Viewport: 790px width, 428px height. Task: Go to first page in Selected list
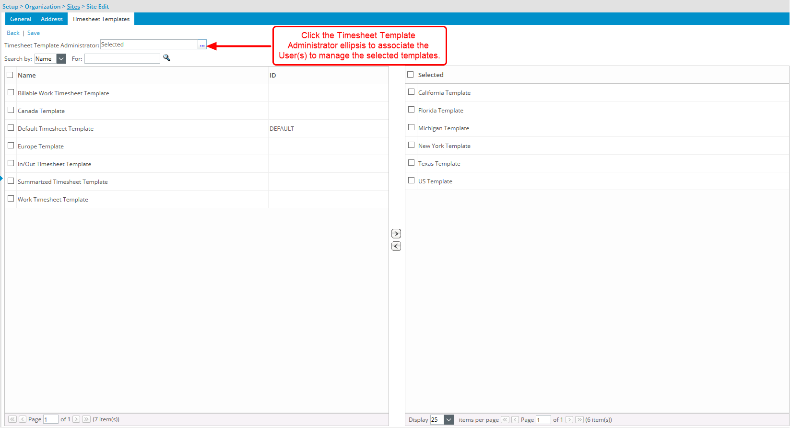pyautogui.click(x=505, y=419)
